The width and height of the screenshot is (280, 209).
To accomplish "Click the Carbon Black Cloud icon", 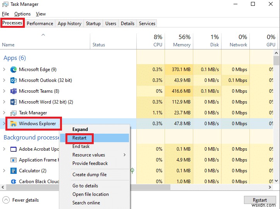I will (14, 182).
